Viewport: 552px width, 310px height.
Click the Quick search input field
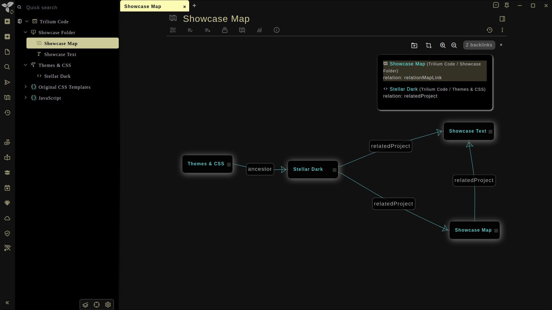coord(69,7)
